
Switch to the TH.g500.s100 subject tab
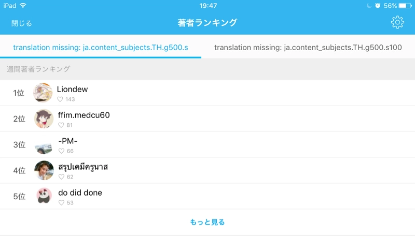[x=308, y=48]
